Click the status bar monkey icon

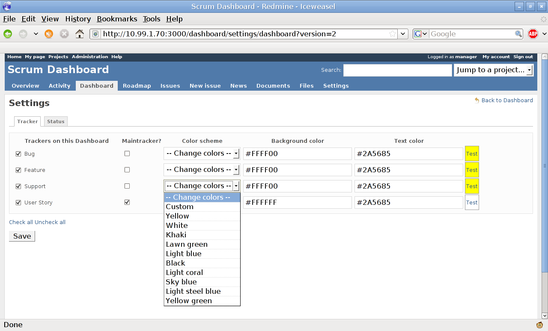(x=540, y=325)
